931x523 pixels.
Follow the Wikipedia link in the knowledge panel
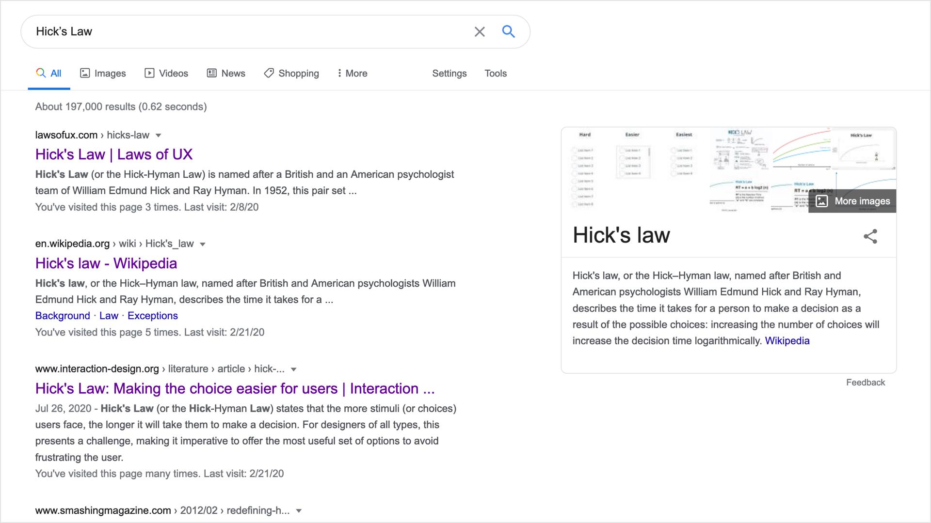click(787, 340)
